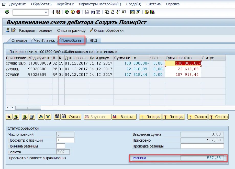Click the select-block icon beside cursor icon

16,117
